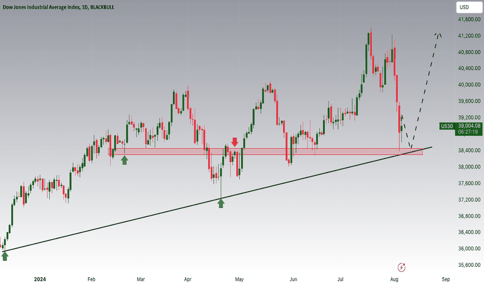This screenshot has width=484, height=285.
Task: Click the 40,400.00 price axis label
Action: click(x=469, y=68)
